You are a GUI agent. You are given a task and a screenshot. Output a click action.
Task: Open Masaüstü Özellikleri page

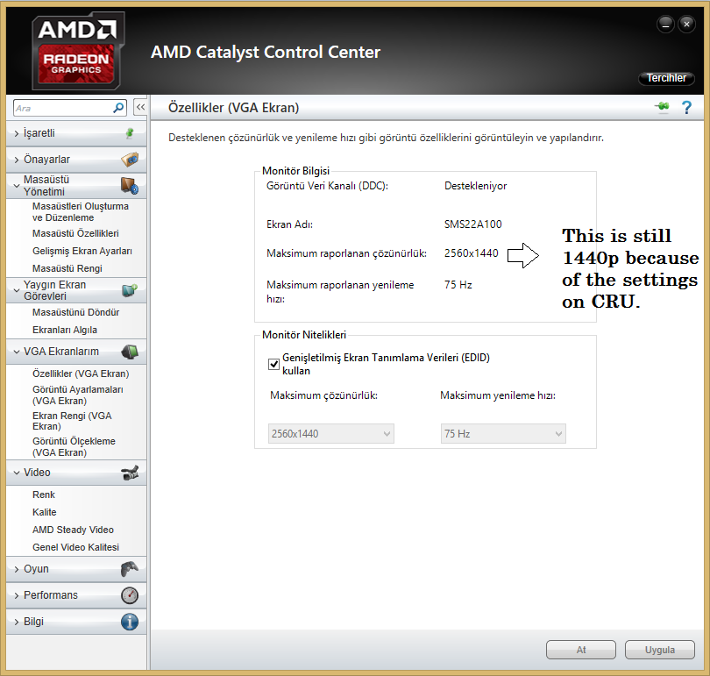[75, 233]
